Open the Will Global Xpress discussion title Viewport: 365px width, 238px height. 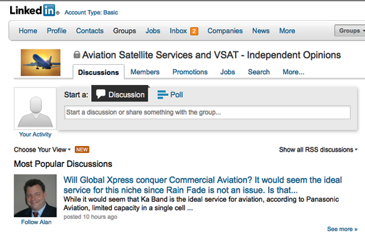[203, 185]
